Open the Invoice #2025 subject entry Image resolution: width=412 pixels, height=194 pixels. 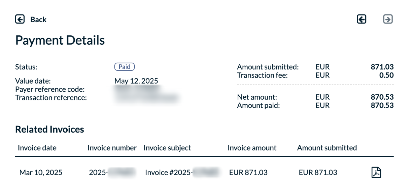click(x=182, y=173)
